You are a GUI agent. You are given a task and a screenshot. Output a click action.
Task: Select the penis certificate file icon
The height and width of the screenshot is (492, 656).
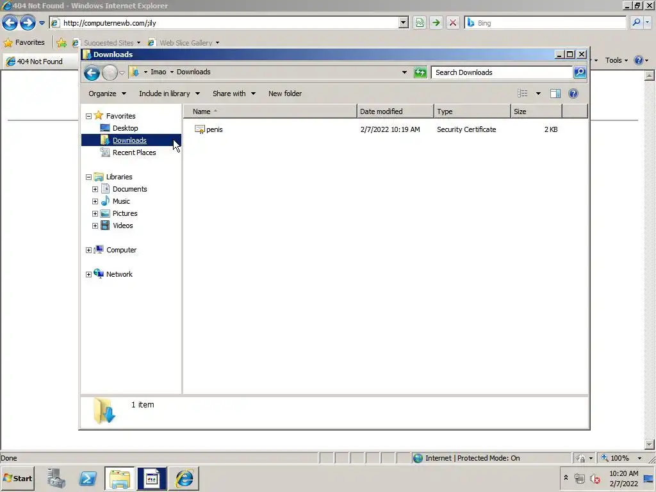pyautogui.click(x=200, y=129)
